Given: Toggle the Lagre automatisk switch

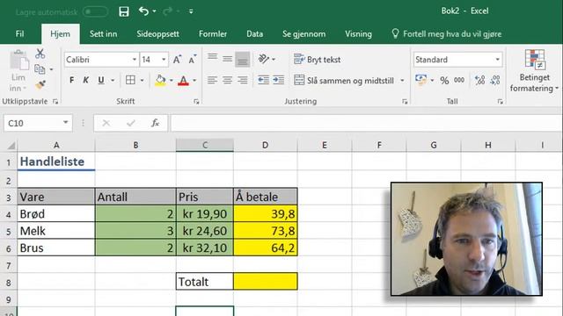Looking at the screenshot, I should pos(95,11).
